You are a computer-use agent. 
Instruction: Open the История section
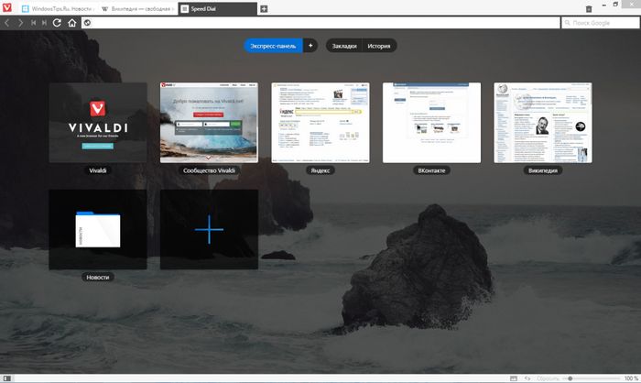378,45
